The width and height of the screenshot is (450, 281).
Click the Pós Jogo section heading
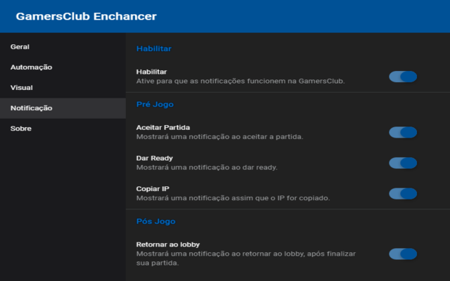point(156,221)
